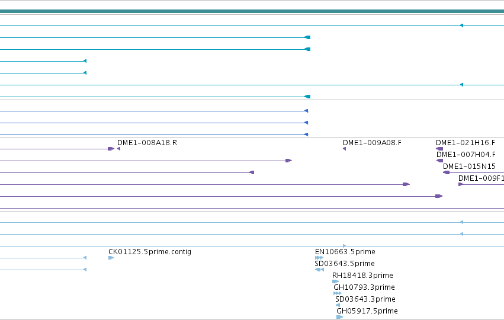Viewport: 504px width, 320px height.
Task: Select the CK01125.5prime.contig label
Action: [x=150, y=251]
